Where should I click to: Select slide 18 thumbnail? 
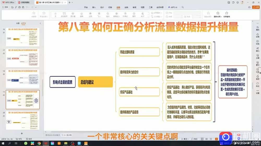[x=23, y=79]
